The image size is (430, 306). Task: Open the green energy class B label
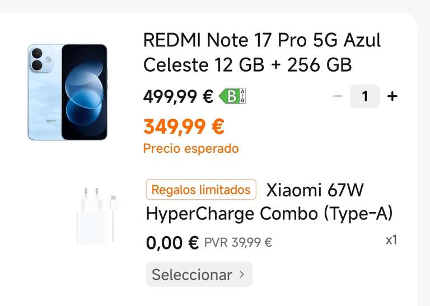229,96
